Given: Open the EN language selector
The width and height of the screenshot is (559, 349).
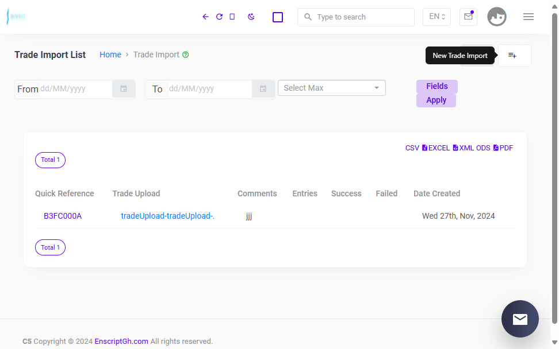Looking at the screenshot, I should click(437, 17).
